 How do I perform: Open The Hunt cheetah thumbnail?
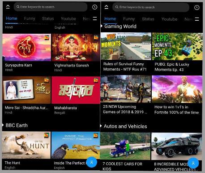coord(26,145)
